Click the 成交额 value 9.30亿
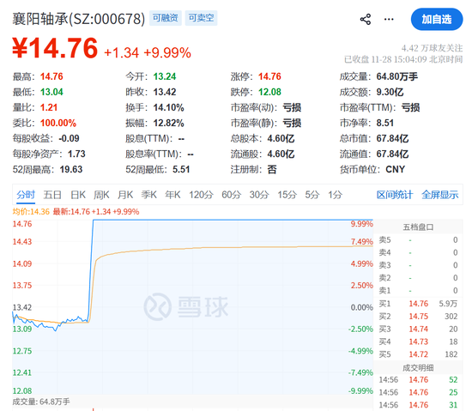 pyautogui.click(x=390, y=92)
